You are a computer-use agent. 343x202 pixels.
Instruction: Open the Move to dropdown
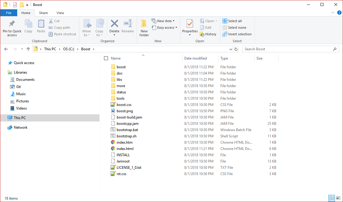(87, 28)
